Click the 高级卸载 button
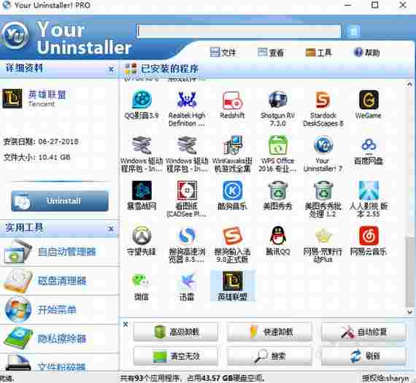The image size is (416, 383). (x=176, y=331)
